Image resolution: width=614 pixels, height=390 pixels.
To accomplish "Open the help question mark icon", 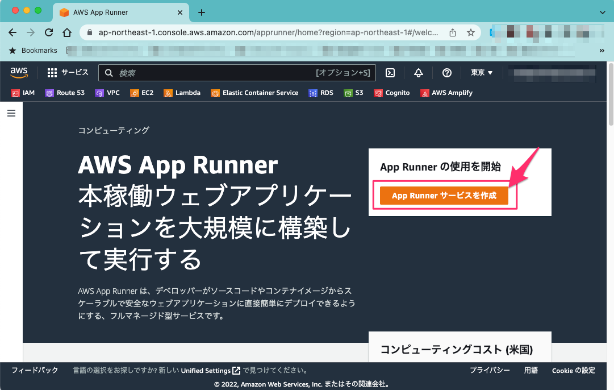I will click(447, 73).
